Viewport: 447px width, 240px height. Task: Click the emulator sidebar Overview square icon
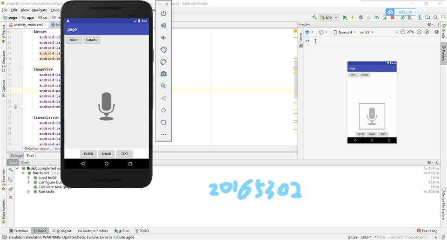tap(163, 123)
